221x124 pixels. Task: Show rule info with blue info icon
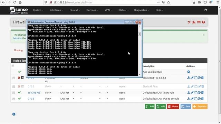(14, 114)
